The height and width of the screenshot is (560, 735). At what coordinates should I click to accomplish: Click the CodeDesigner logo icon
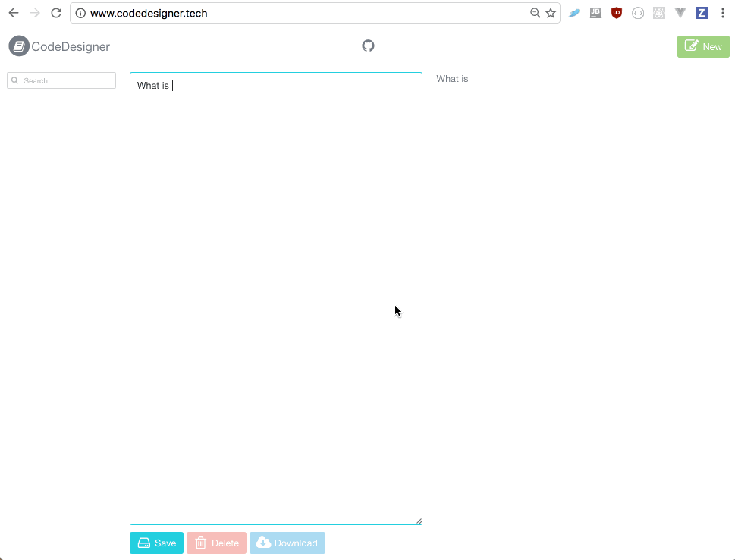[x=19, y=46]
